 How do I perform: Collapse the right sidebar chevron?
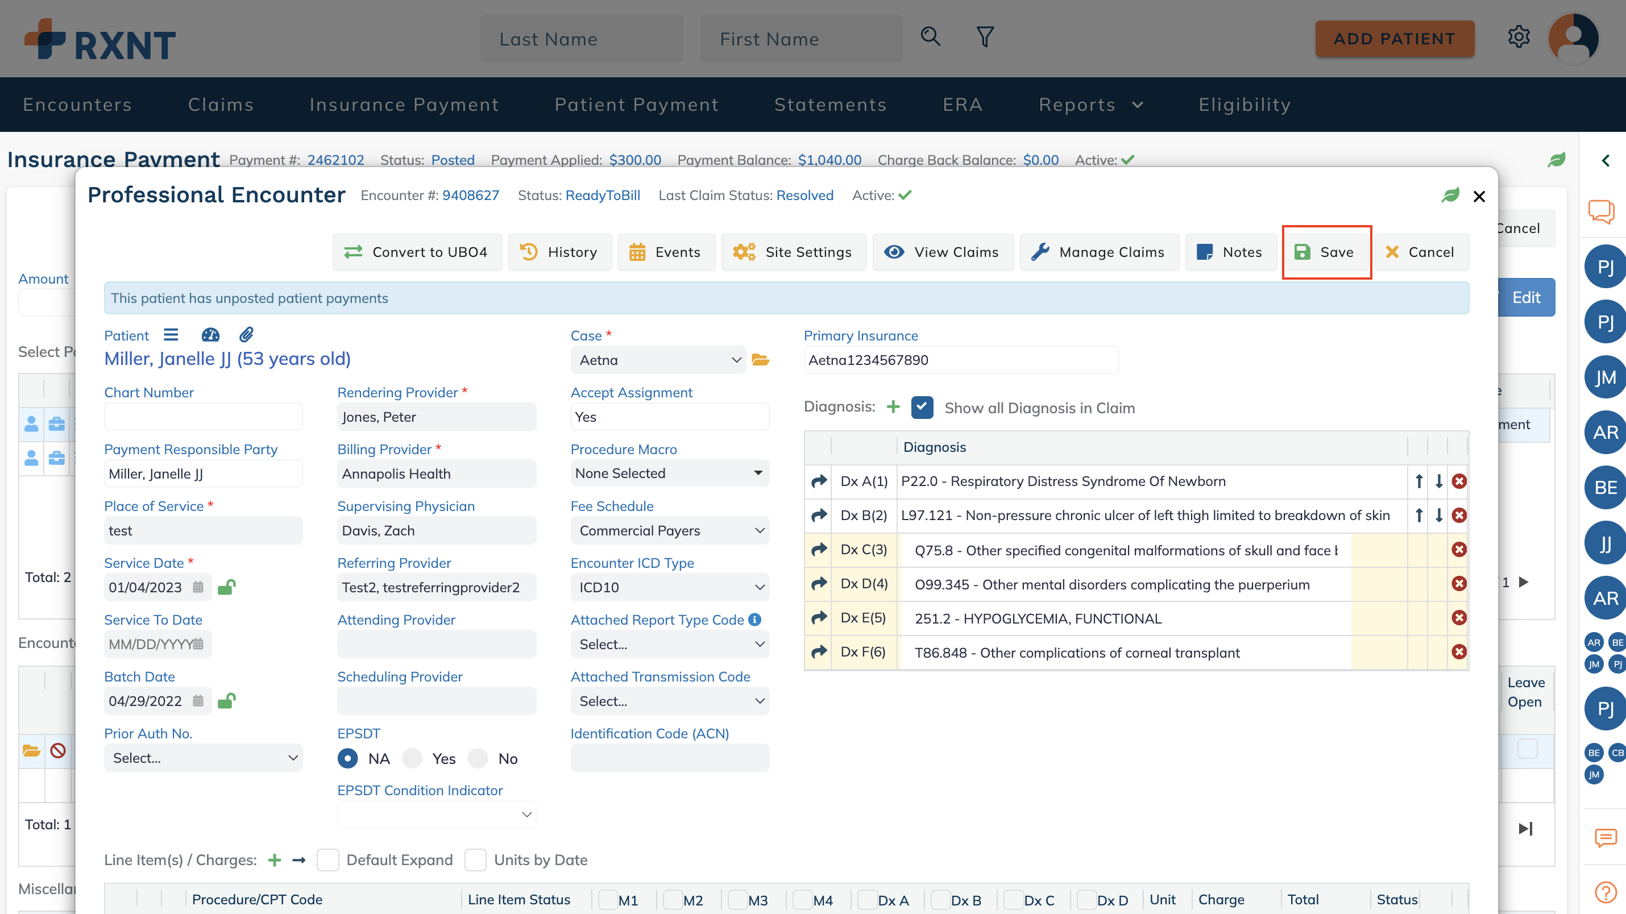pos(1606,160)
